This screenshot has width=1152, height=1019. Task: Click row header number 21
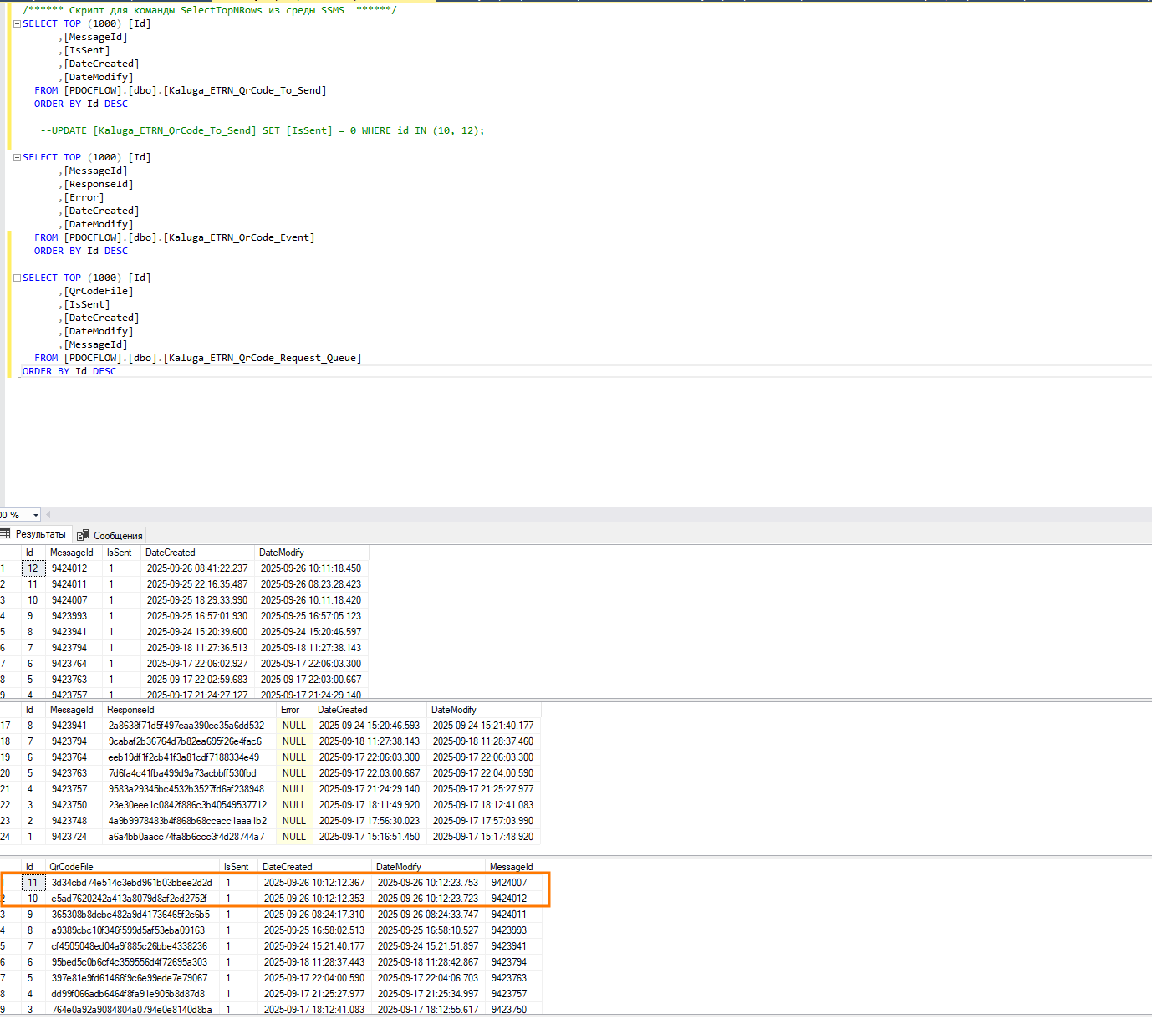(10, 789)
